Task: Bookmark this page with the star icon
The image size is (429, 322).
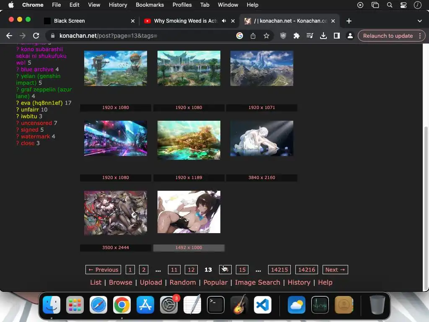Action: 266,36
